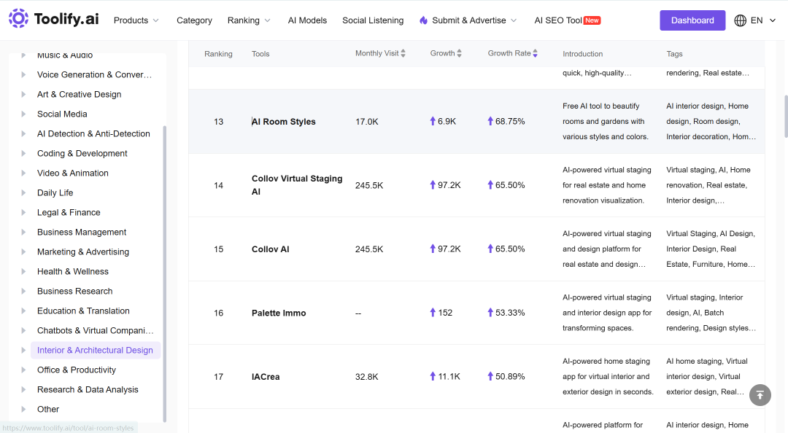Open the Collov Virtual Staging AI link

297,185
